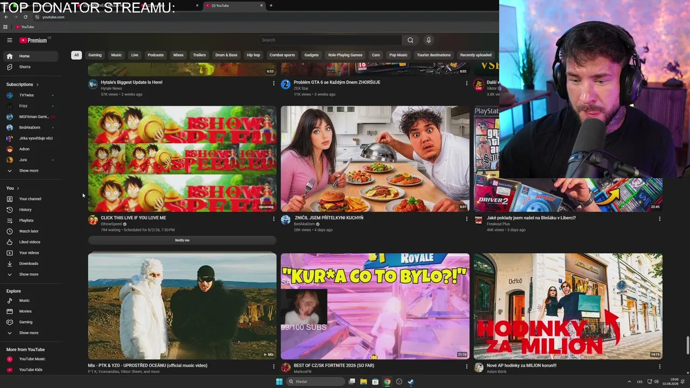Viewport: 690px width, 388px height.
Task: Select the Live filter chip
Action: tap(135, 55)
